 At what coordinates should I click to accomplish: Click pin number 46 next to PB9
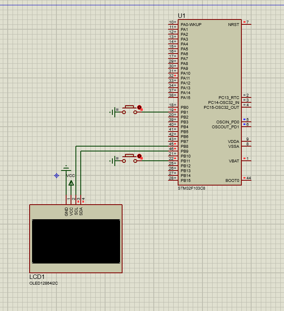[x=171, y=149]
